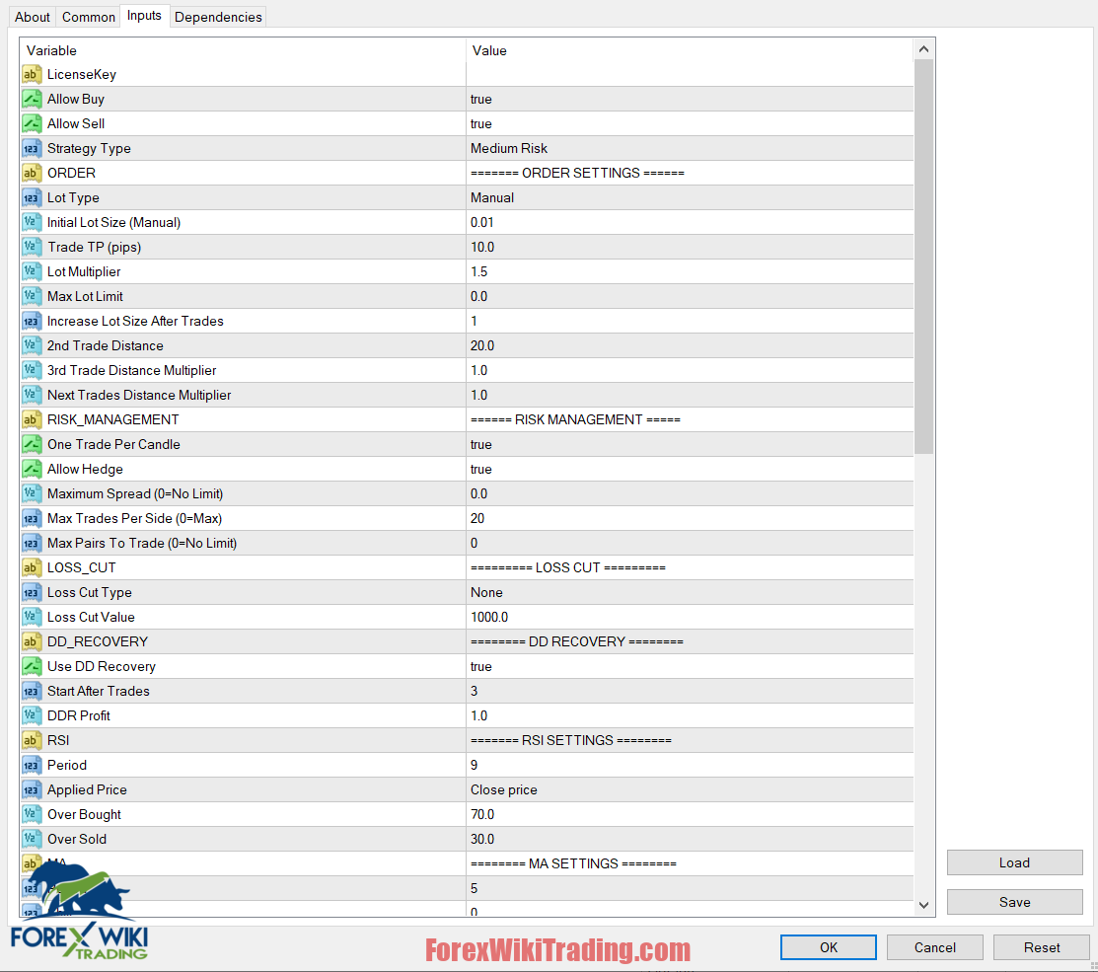
Task: Switch to the Common tab
Action: pos(88,17)
